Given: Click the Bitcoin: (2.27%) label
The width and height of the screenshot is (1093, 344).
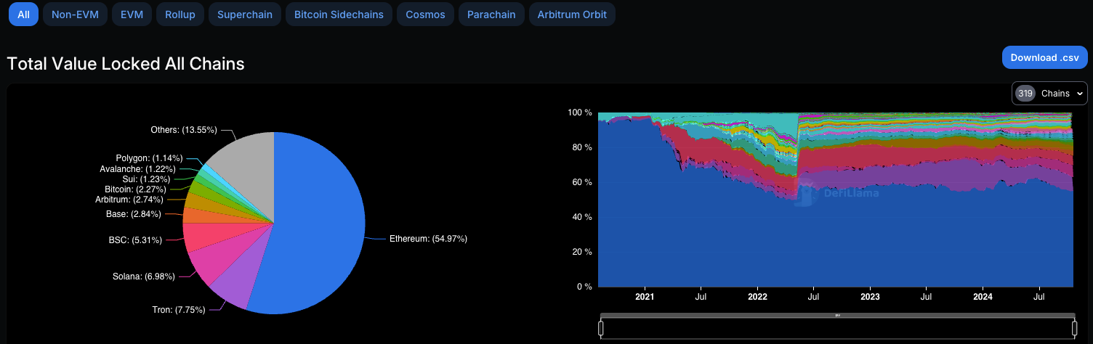Looking at the screenshot, I should [x=135, y=189].
